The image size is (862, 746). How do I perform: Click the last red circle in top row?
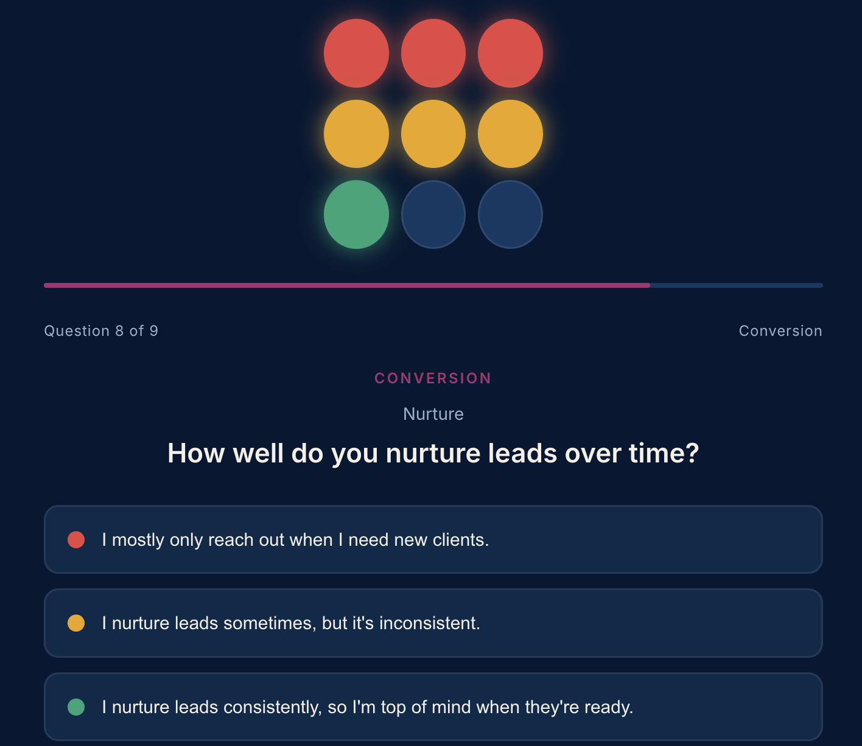pos(510,53)
